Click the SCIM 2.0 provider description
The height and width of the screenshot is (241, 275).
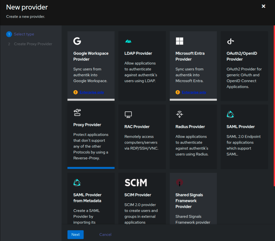[x=141, y=213]
